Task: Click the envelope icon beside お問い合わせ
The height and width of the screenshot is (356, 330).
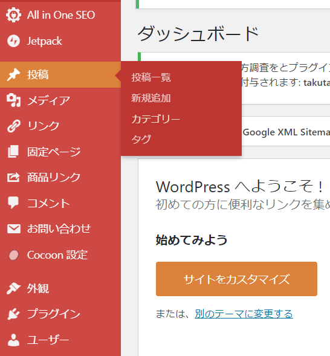Action: [x=14, y=228]
